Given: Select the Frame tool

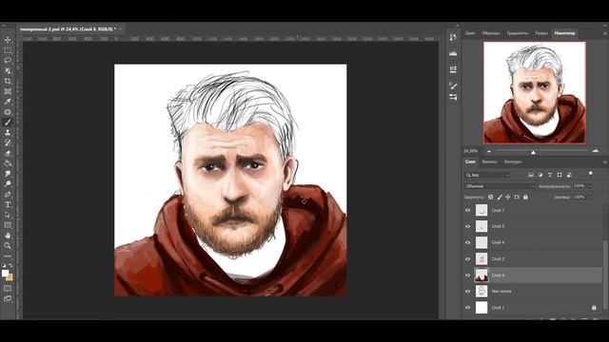Looking at the screenshot, I should (x=8, y=91).
